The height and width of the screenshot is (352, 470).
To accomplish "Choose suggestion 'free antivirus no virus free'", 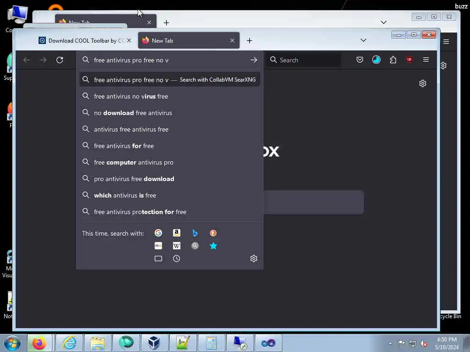I will 170,96.
